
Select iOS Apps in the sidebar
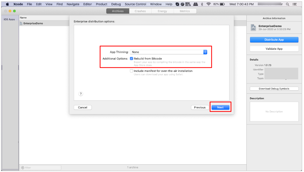point(9,19)
